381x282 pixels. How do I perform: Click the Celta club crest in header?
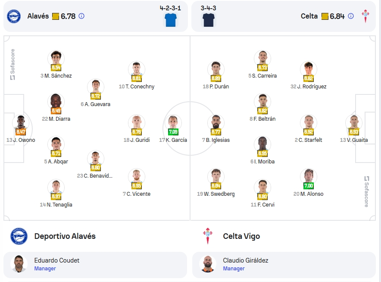pyautogui.click(x=365, y=16)
